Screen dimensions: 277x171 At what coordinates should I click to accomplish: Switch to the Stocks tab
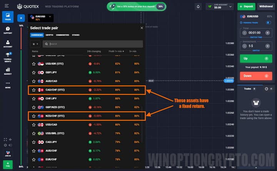tap(76, 35)
